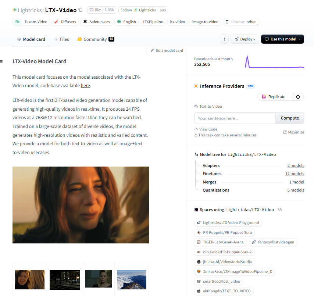Click the Text-to-Video task label in widget
The height and width of the screenshot is (296, 314).
(208, 106)
